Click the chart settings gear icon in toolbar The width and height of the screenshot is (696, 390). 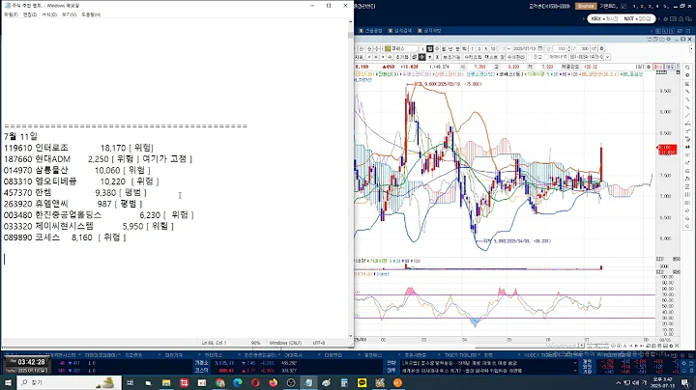(x=602, y=48)
